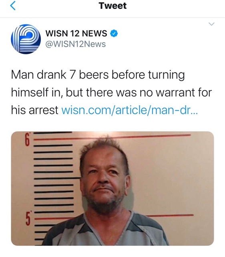
Task: Open the WISN 12 profile avatar
Action: click(x=26, y=39)
